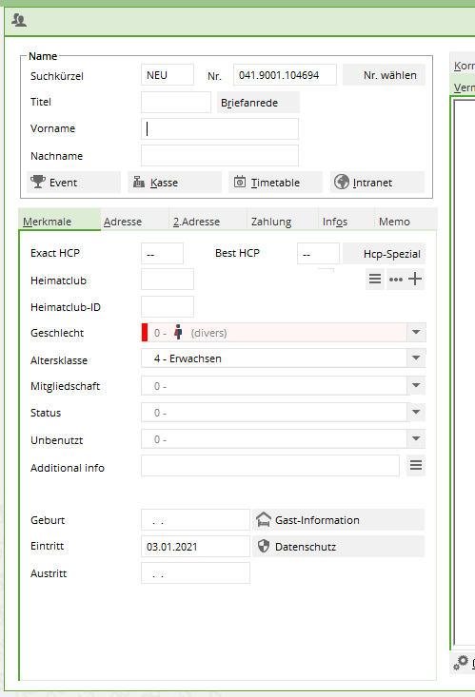Expand the Geschlecht dropdown
This screenshot has width=475, height=697.
pos(416,333)
